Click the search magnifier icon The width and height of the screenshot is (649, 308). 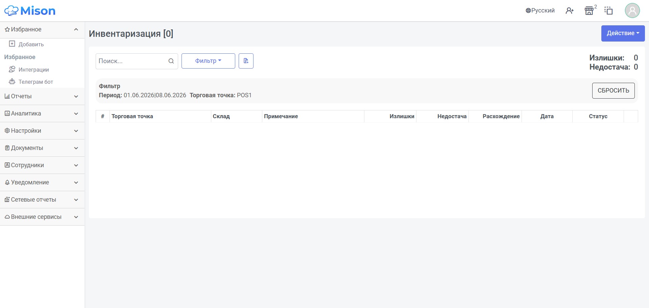click(171, 61)
